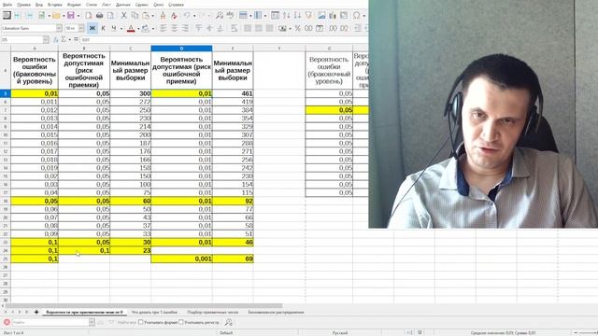
Task: Insert an image
Action: click(321, 16)
